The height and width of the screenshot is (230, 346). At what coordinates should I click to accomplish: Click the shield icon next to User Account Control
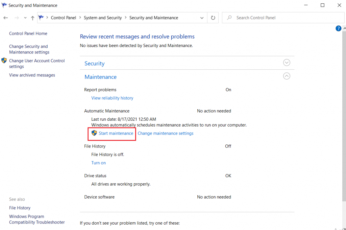(4, 61)
